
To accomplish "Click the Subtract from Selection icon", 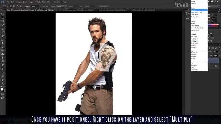I will [x=18, y=6].
